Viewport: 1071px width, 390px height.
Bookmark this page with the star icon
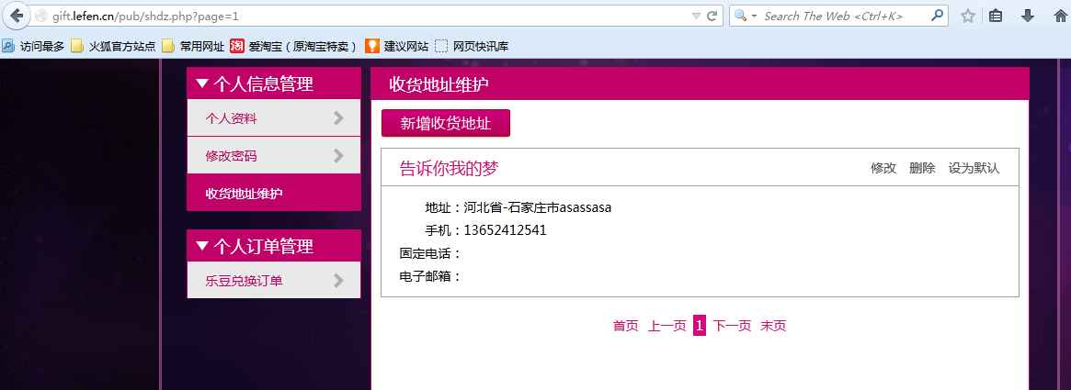967,16
